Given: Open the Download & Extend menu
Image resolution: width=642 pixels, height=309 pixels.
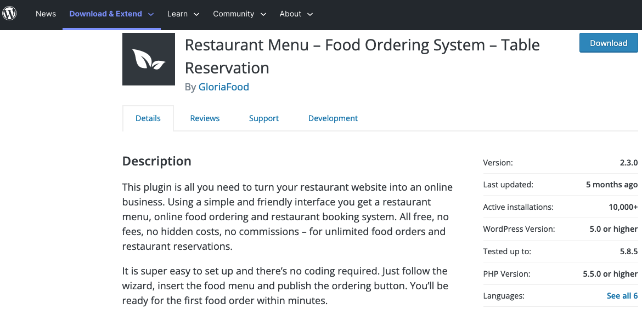Looking at the screenshot, I should coord(106,14).
